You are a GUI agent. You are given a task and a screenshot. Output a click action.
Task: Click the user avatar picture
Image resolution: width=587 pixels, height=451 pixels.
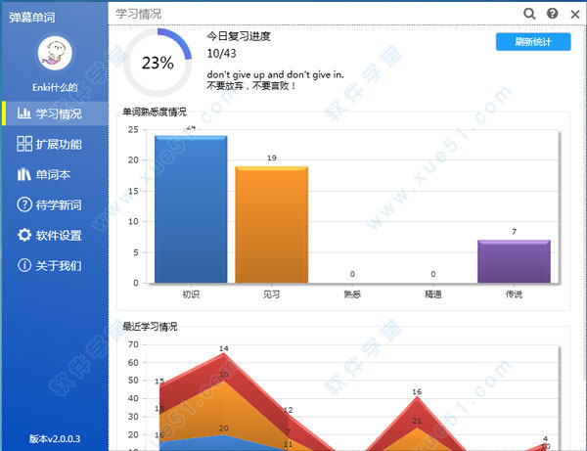click(55, 53)
